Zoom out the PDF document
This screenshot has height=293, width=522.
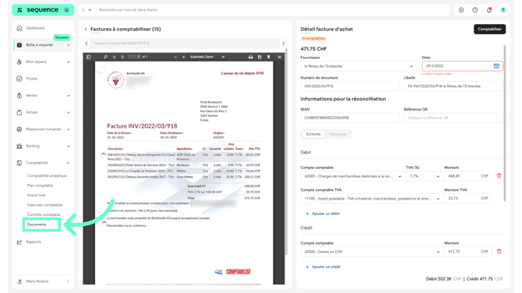[175, 57]
